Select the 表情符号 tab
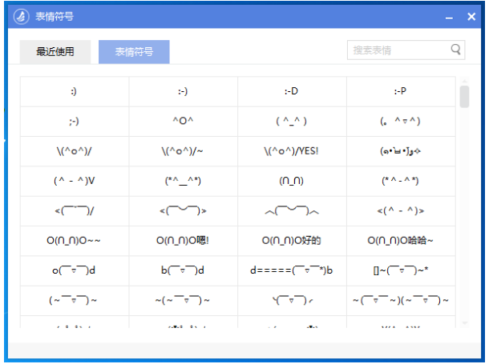 (134, 52)
